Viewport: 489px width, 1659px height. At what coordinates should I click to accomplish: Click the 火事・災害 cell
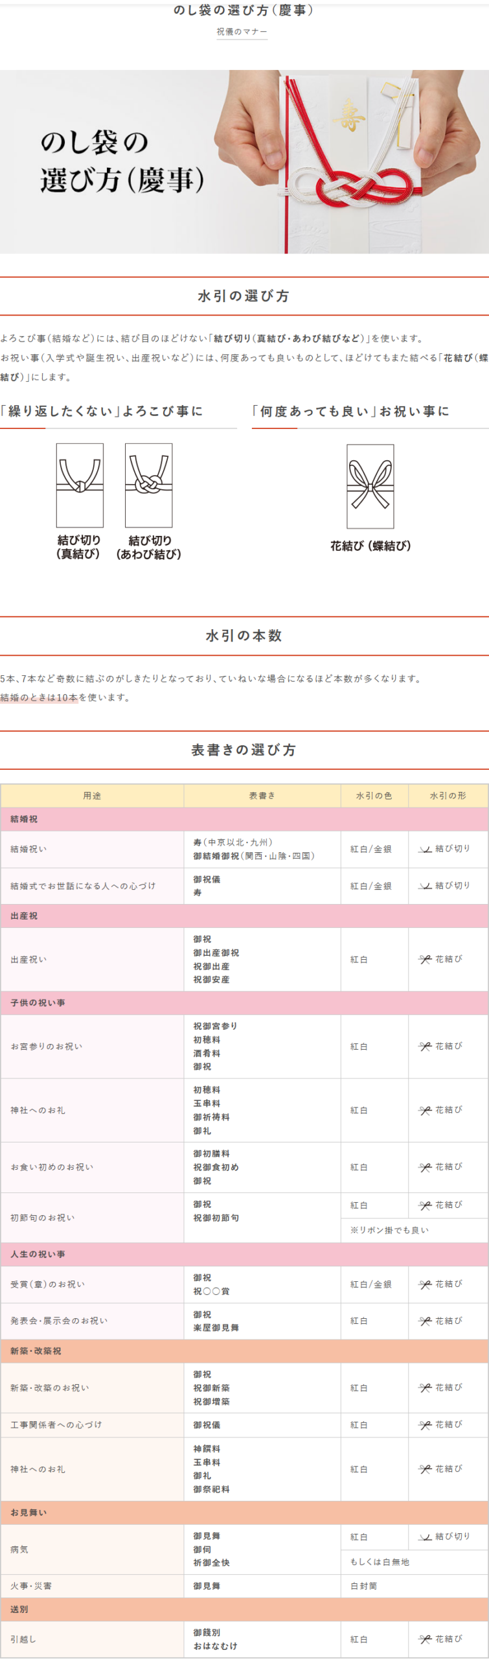[x=92, y=1586]
